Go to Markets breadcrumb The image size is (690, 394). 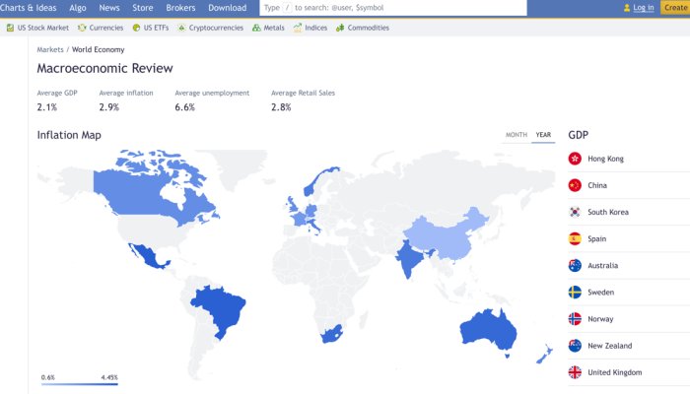click(x=50, y=49)
